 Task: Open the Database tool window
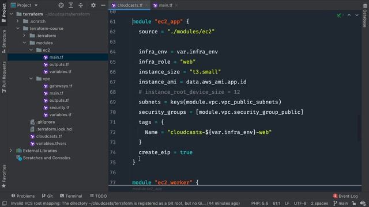point(365,16)
